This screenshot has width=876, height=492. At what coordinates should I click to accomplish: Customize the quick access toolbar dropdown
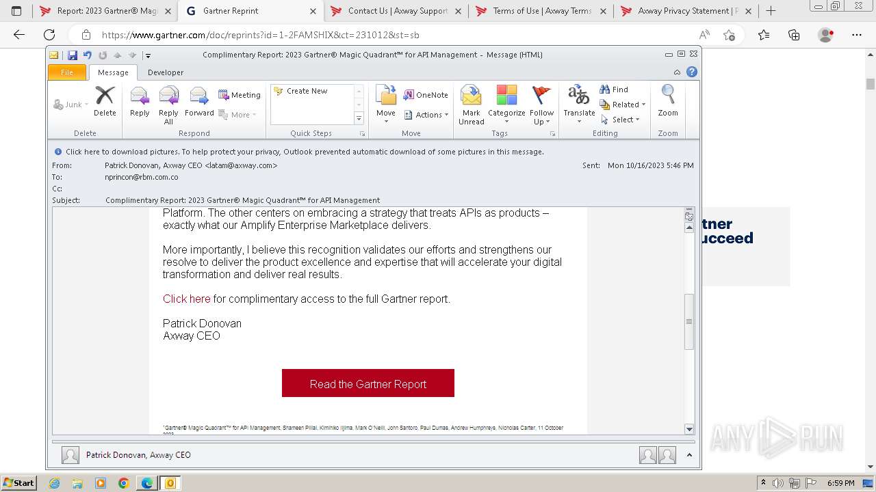148,55
